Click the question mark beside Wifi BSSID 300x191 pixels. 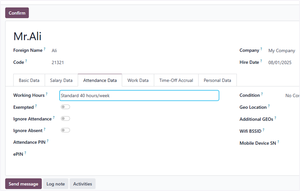(263, 130)
